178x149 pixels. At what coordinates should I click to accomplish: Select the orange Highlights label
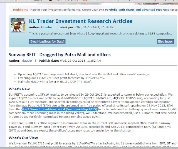(21, 10)
